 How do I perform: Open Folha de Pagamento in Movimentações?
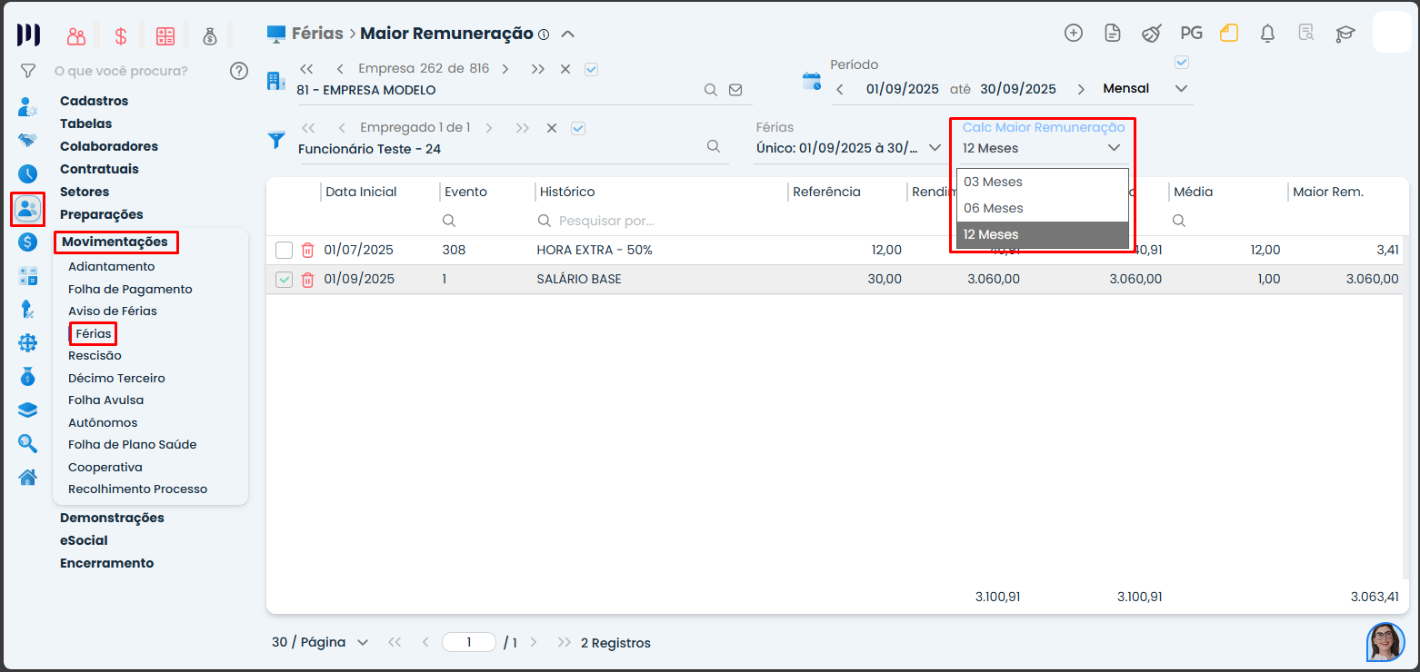point(130,289)
